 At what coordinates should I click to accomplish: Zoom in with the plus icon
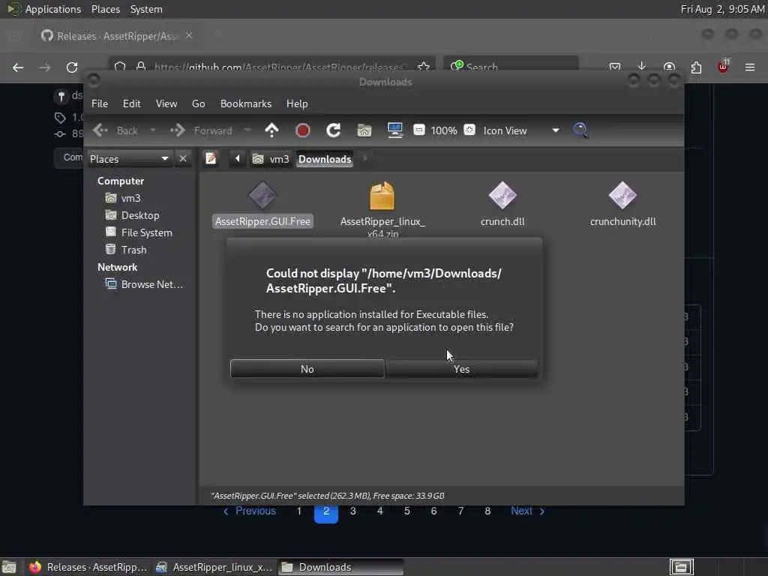(x=469, y=130)
